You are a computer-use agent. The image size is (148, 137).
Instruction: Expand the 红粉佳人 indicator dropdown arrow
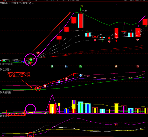pos(1,70)
